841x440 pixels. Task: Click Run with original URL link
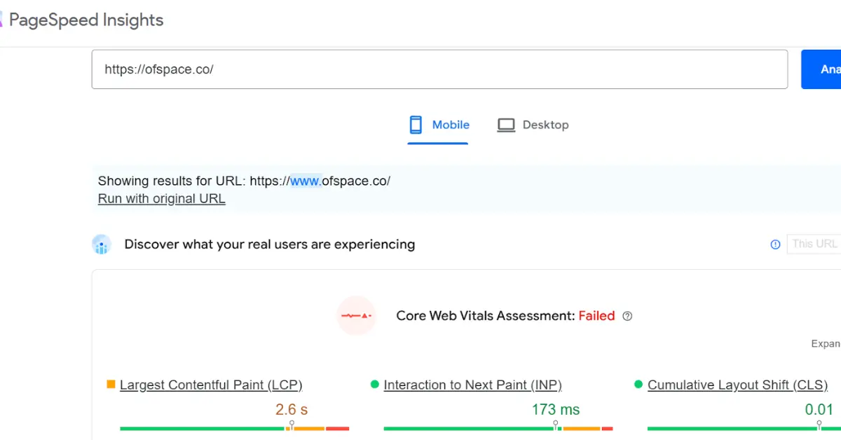point(162,198)
